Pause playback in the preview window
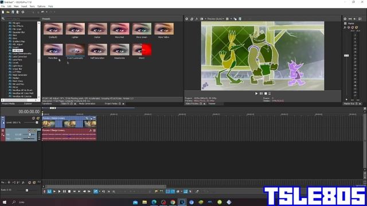Screen dimensions: 367x206 pos(261,93)
